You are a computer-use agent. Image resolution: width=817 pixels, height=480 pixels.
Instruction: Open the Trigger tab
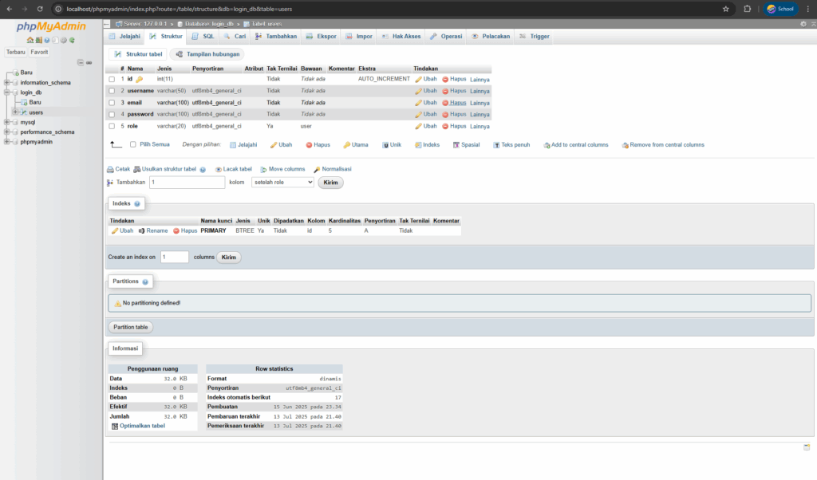coord(535,37)
